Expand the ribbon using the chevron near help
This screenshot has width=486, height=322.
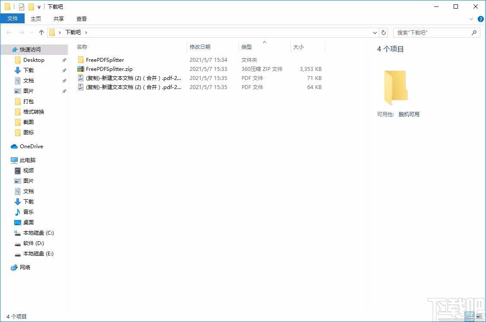tap(471, 19)
